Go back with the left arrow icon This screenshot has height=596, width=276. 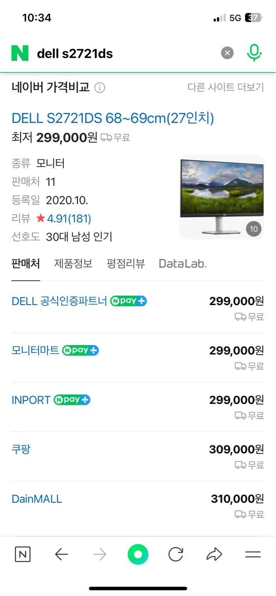click(61, 555)
